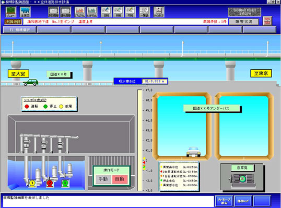Viewport: 281px width, 208px height.
Task: Click the red alarm icon beside 障害状況
Action: [267, 21]
